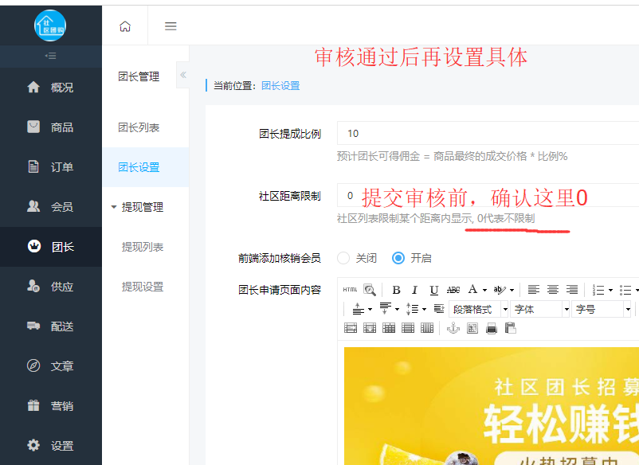Click the ordered list icon
The width and height of the screenshot is (639, 465).
pos(598,290)
